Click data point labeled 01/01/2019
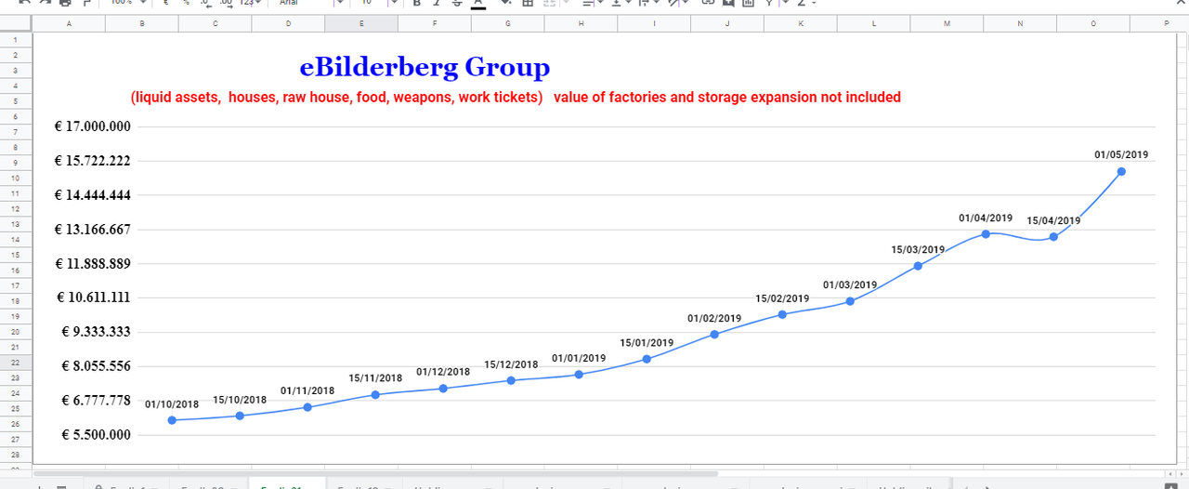Screen dimensions: 1189x489 coord(579,374)
